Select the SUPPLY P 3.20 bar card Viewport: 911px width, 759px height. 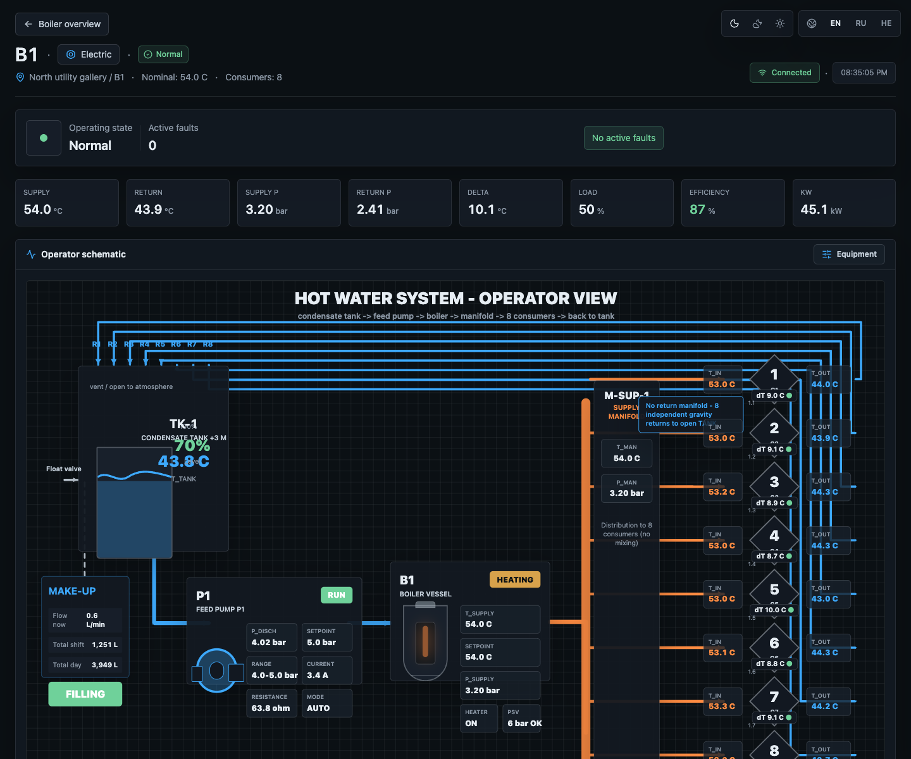pyautogui.click(x=289, y=202)
